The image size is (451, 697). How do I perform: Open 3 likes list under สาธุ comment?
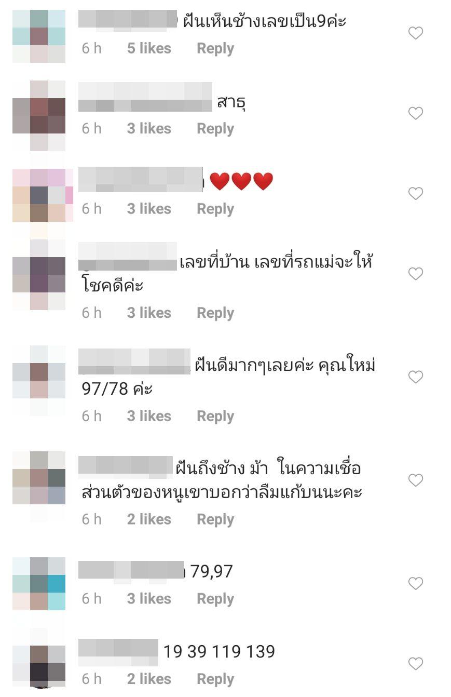click(149, 128)
